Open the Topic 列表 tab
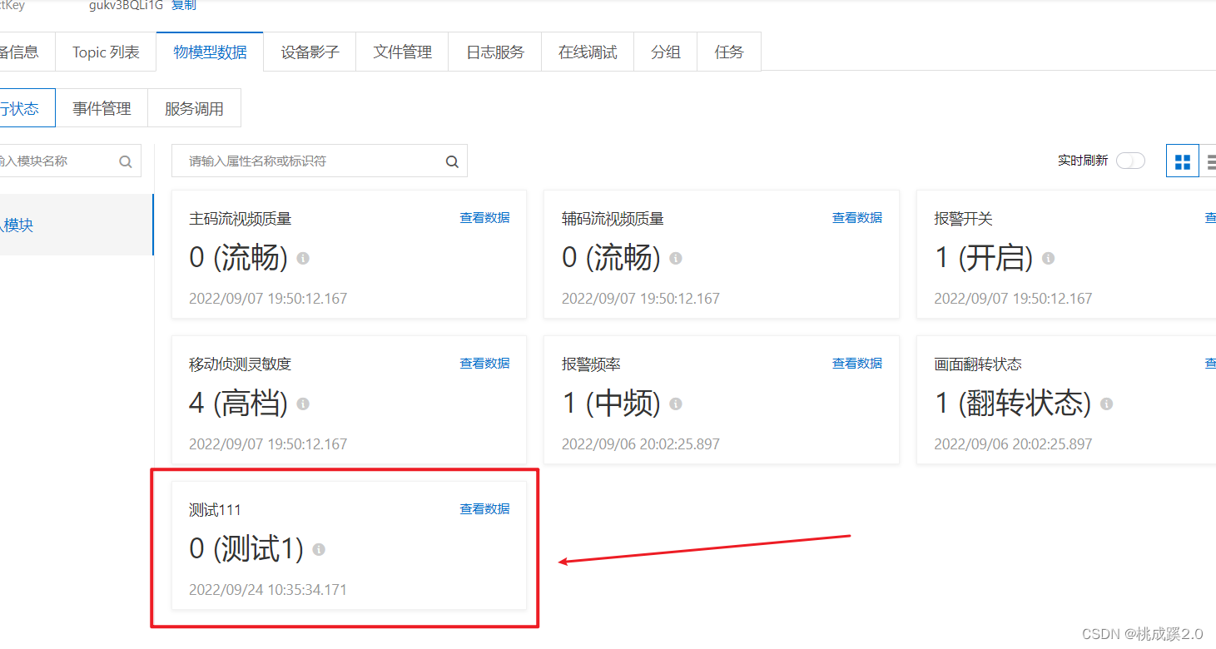Image resolution: width=1216 pixels, height=649 pixels. click(106, 52)
